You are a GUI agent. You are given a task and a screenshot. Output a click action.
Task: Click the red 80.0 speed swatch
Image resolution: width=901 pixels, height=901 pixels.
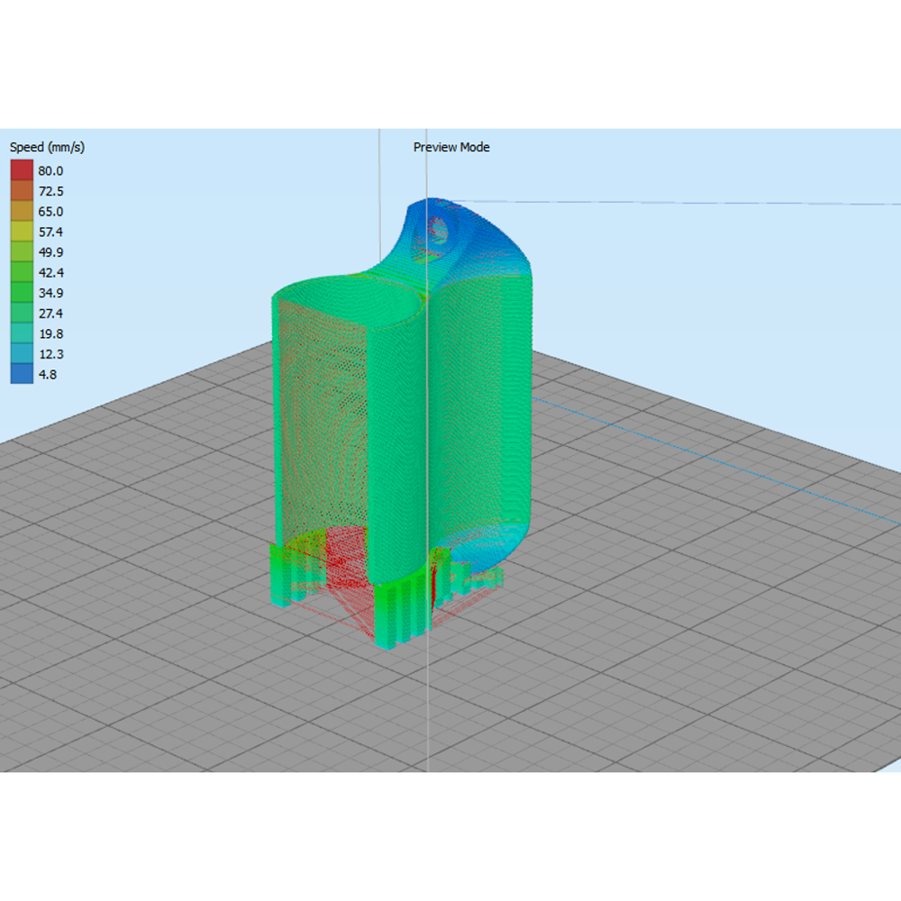22,170
